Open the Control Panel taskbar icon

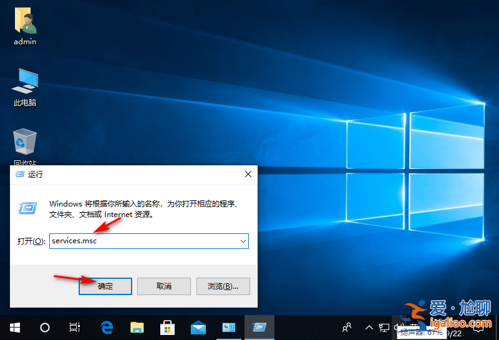pos(228,328)
